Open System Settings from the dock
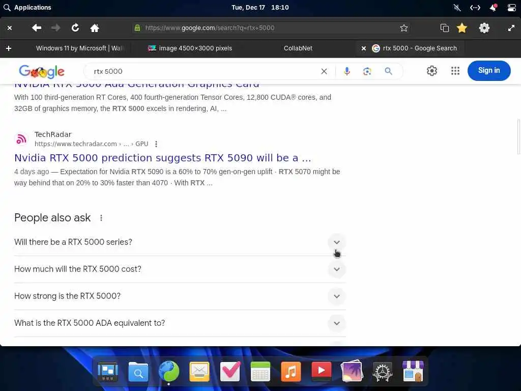Image resolution: width=521 pixels, height=391 pixels. [383, 371]
